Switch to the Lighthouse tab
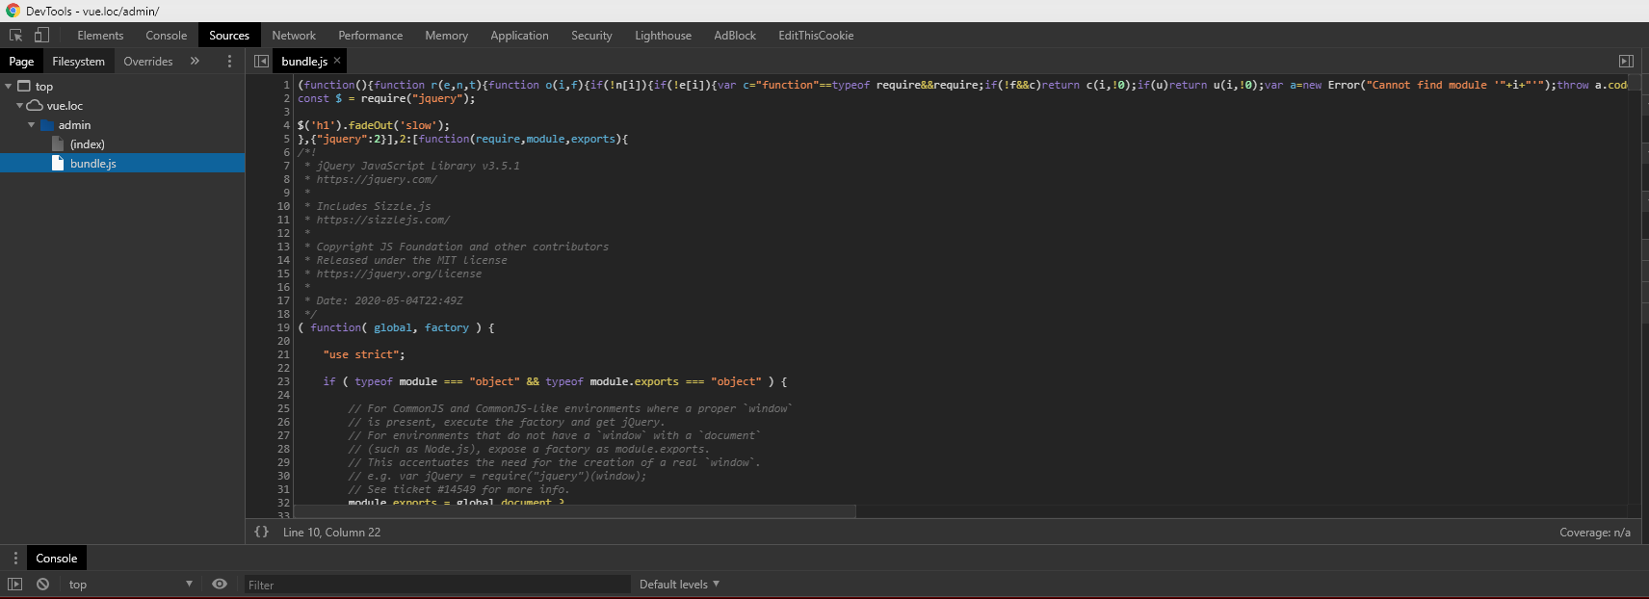Screen dimensions: 1649x599 663,36
